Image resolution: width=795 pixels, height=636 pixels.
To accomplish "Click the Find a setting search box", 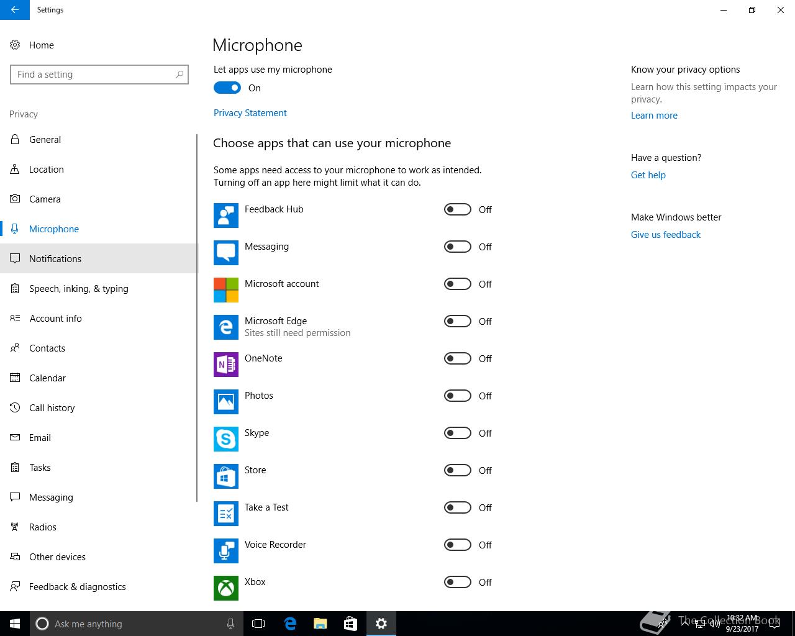I will click(x=93, y=75).
